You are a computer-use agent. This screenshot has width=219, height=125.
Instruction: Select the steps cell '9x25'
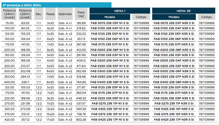pos(50,98)
